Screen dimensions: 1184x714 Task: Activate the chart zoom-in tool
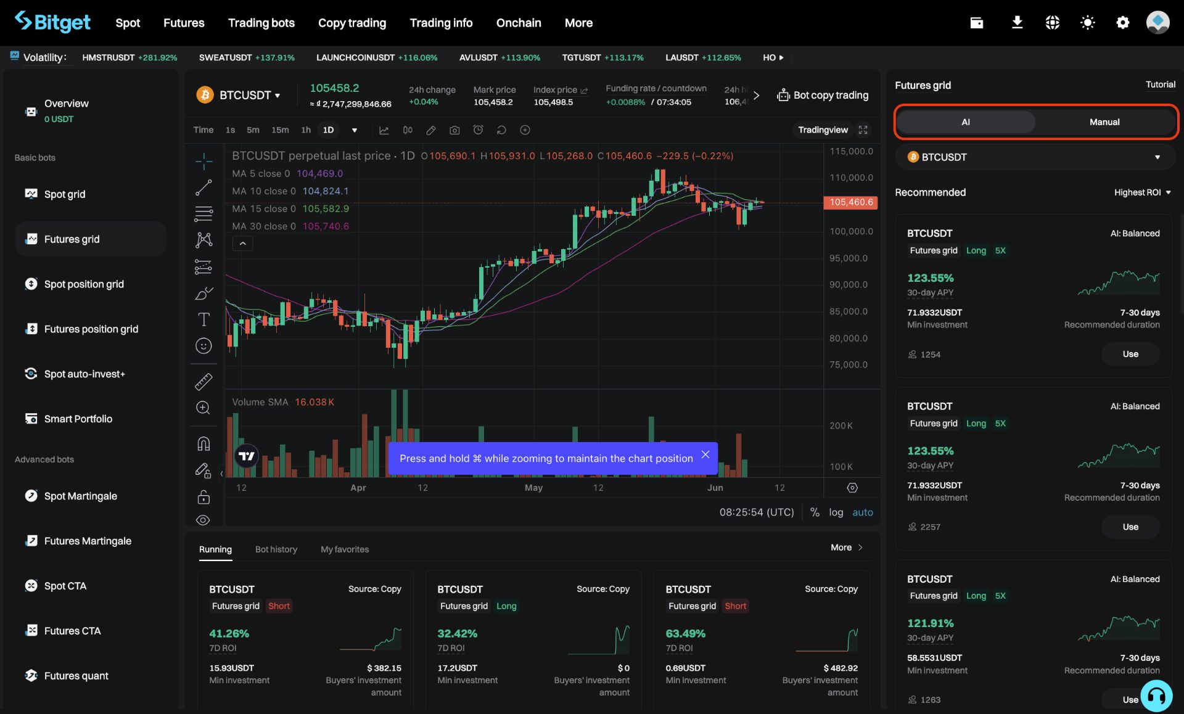(203, 408)
